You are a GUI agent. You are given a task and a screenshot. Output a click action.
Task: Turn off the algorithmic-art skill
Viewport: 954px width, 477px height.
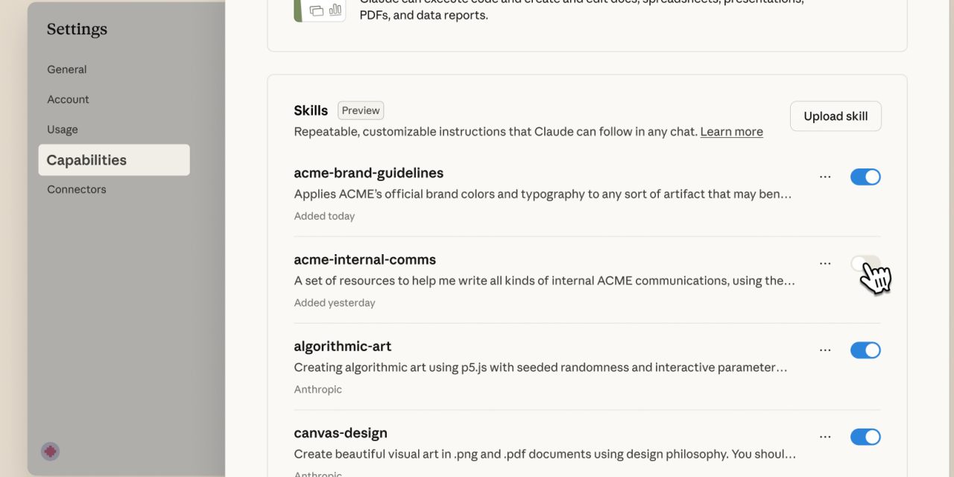point(865,350)
